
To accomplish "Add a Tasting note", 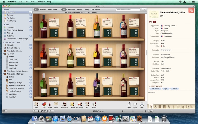I will pyautogui.click(x=72, y=105).
